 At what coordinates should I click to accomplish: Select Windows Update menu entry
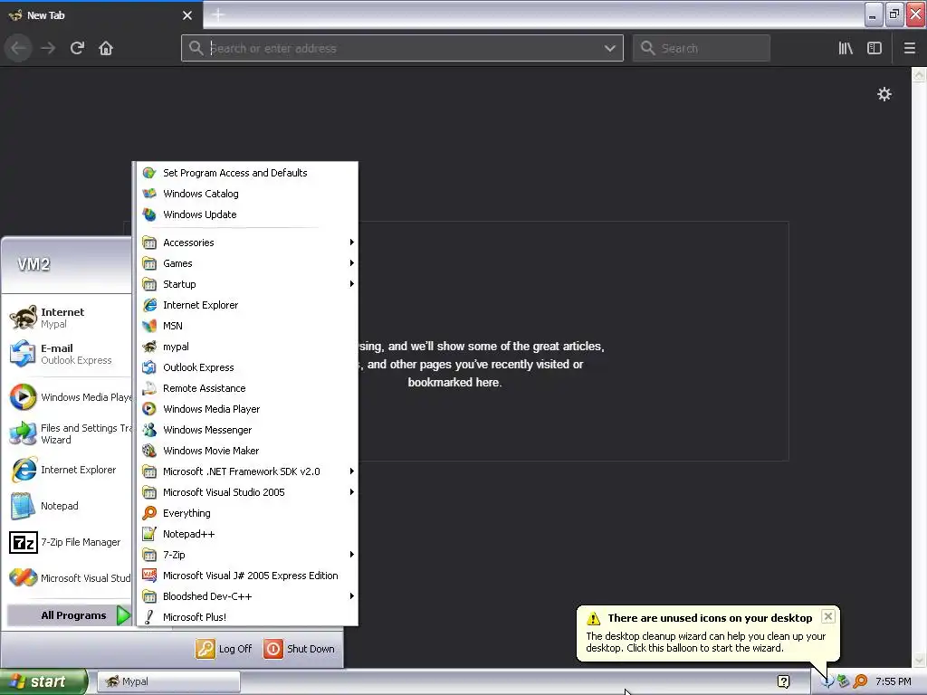click(247, 214)
